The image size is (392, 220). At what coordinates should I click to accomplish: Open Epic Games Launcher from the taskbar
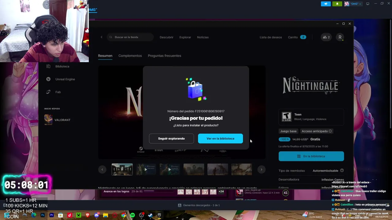click(x=159, y=215)
